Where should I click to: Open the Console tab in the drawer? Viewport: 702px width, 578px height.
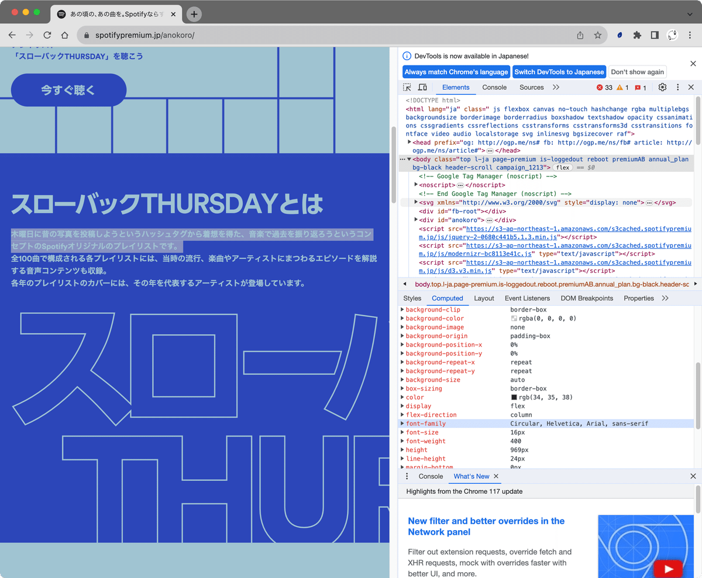click(431, 476)
